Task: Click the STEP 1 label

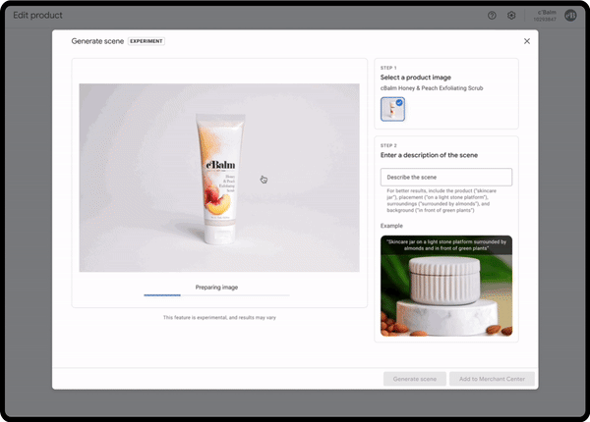Action: 388,68
